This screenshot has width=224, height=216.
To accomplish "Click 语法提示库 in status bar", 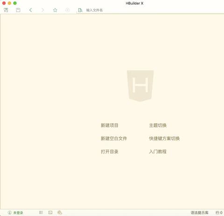I will click(x=200, y=213).
